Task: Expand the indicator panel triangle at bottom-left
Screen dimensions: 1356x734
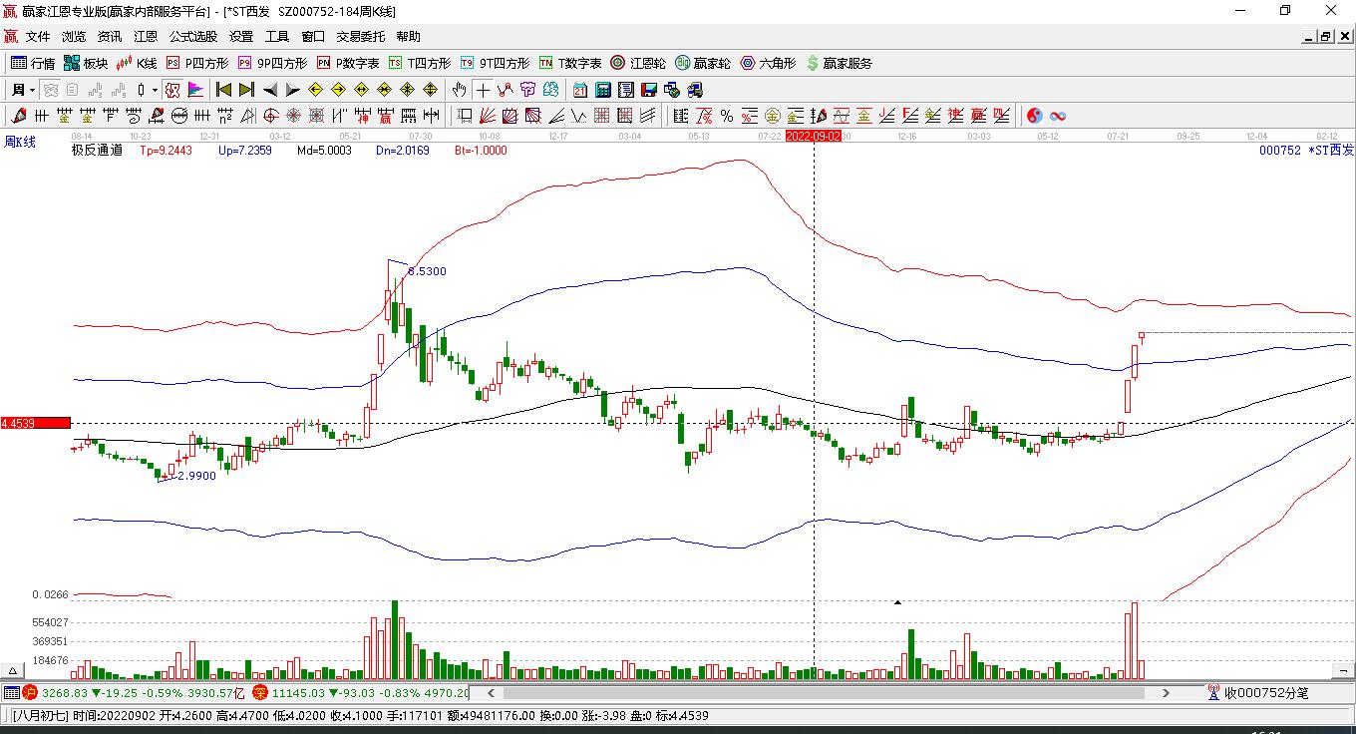Action: coord(14,671)
